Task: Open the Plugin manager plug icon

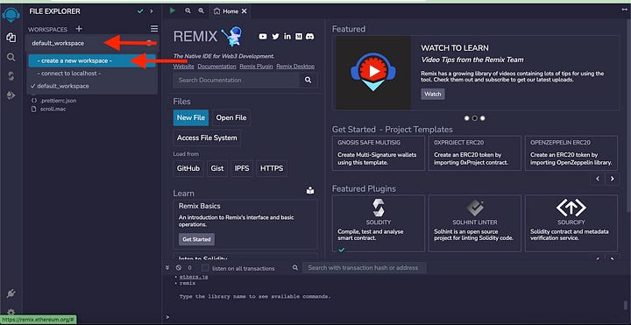Action: pos(11,293)
